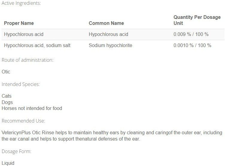
Task: Click the Recommended Use label
Action: (23, 121)
